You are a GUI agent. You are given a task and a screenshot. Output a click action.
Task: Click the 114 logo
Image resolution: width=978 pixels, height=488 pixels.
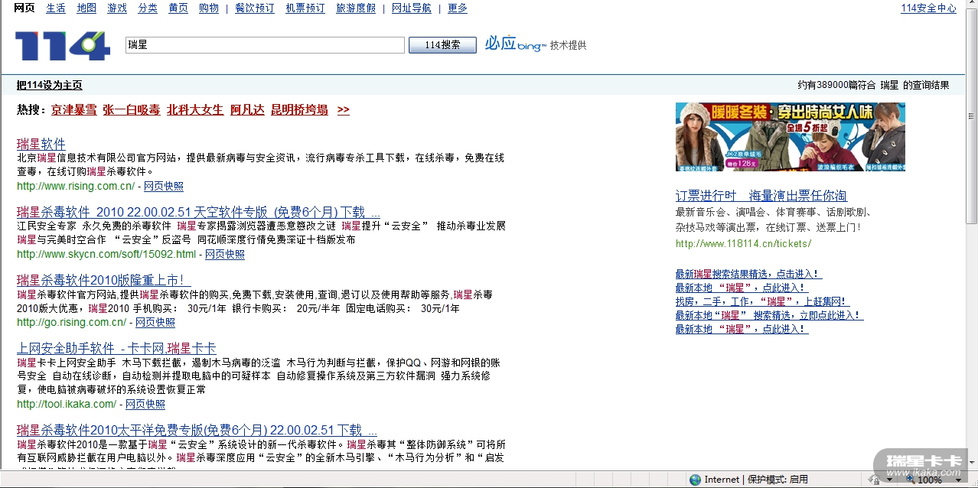(x=63, y=46)
